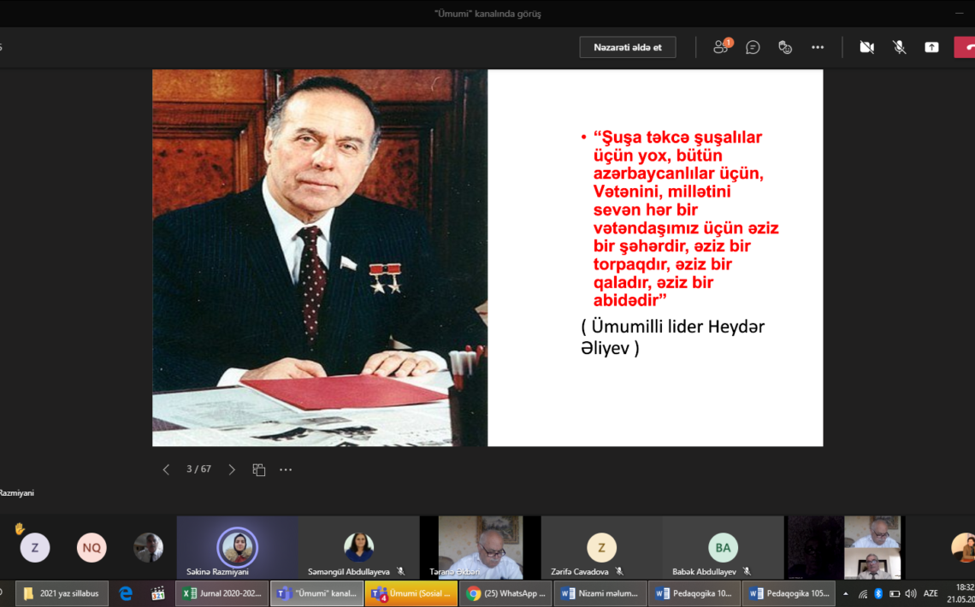Click the 'Nəzarəti əldə et' button
975x607 pixels.
coord(627,47)
